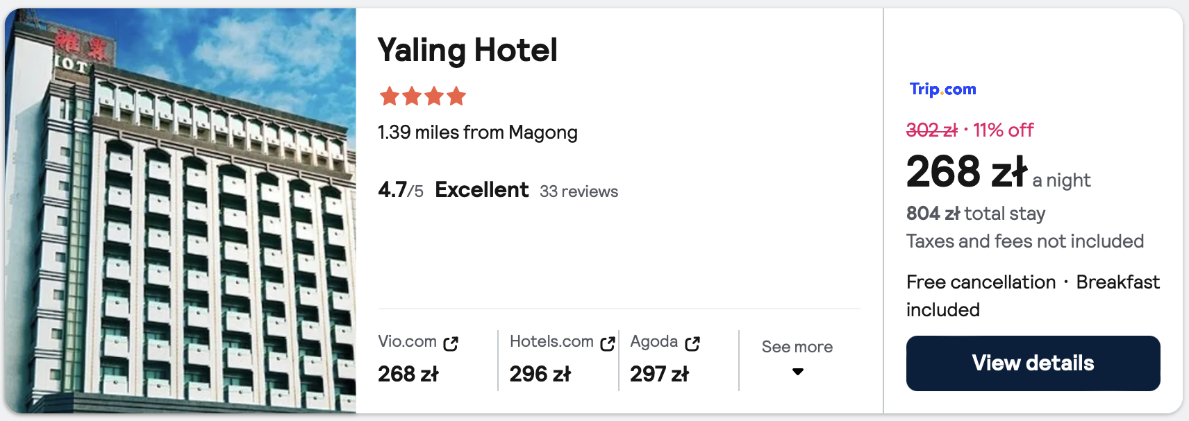
Task: Click the external link icon beside Agoda
Action: 692,343
